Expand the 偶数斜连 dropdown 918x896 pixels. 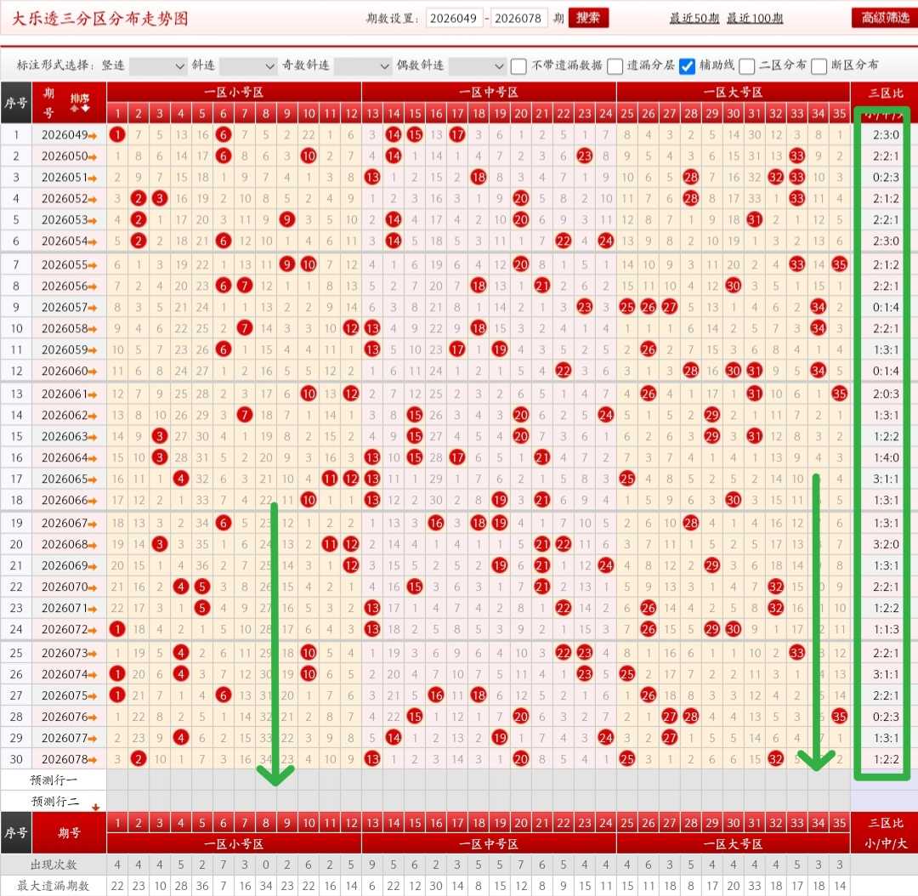coord(477,65)
